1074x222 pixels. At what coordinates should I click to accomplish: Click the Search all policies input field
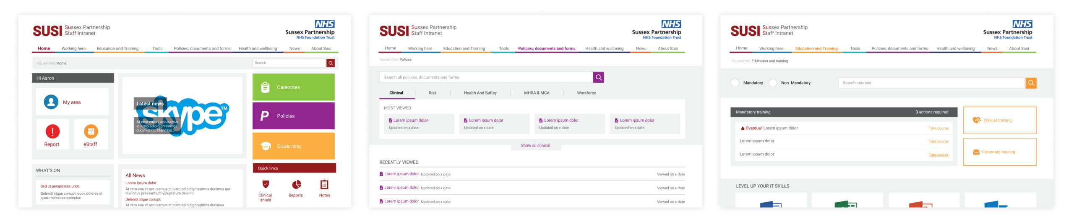486,77
